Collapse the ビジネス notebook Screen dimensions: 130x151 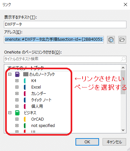pyautogui.click(x=10, y=113)
